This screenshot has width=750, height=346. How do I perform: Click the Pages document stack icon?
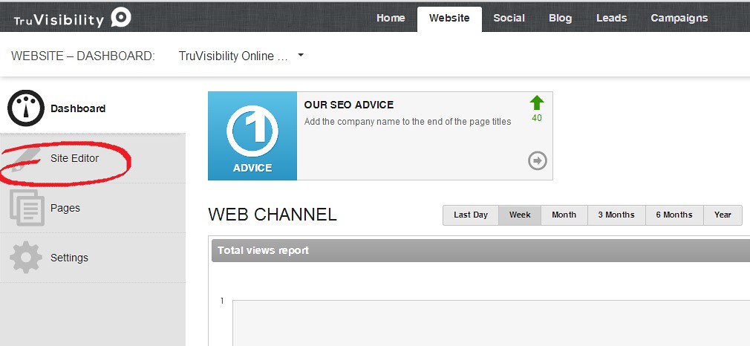(x=27, y=208)
